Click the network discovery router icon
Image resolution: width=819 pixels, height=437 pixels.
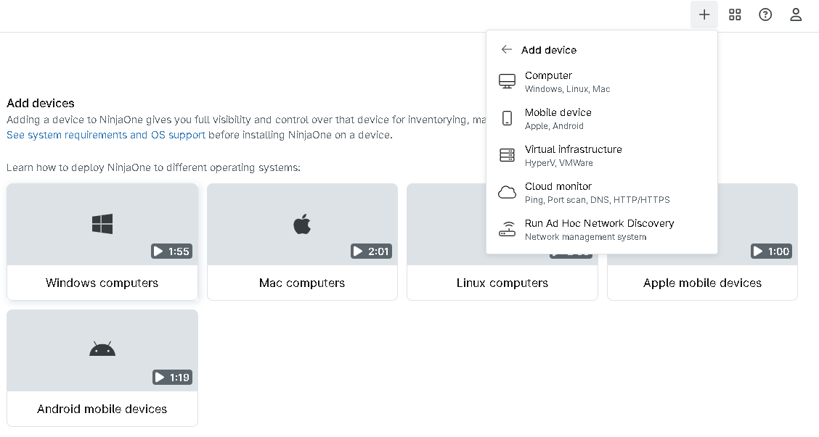click(x=507, y=229)
